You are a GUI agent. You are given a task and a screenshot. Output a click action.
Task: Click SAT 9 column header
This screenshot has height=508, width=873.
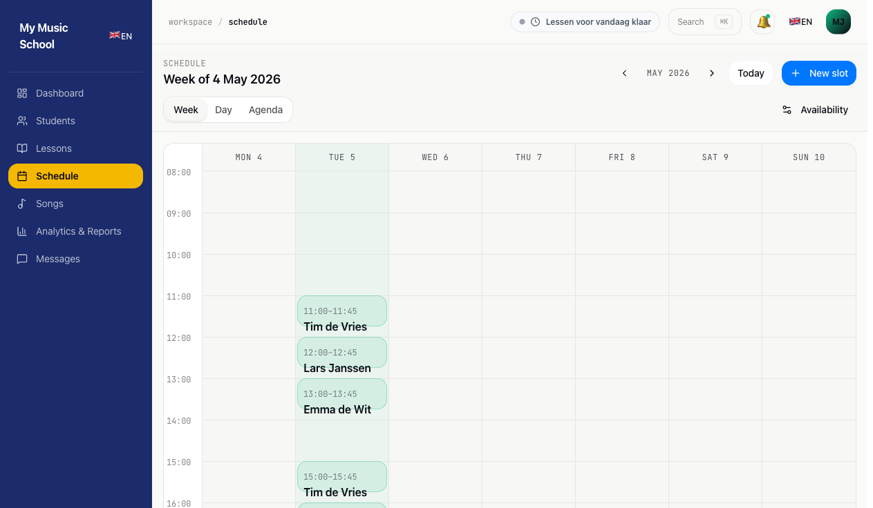click(x=715, y=157)
